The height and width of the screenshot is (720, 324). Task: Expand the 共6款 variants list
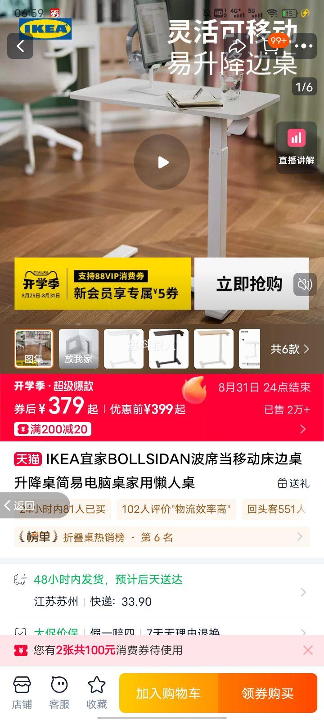pos(290,349)
